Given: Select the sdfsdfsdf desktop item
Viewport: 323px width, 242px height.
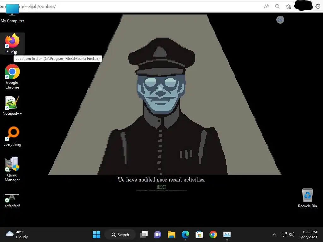Looking at the screenshot, I should [x=12, y=200].
